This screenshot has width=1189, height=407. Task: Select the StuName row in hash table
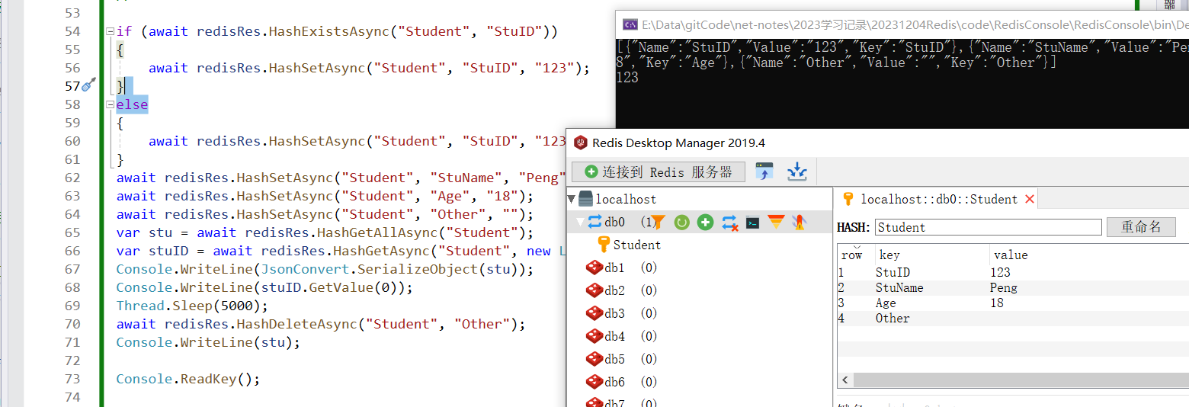click(x=1013, y=287)
